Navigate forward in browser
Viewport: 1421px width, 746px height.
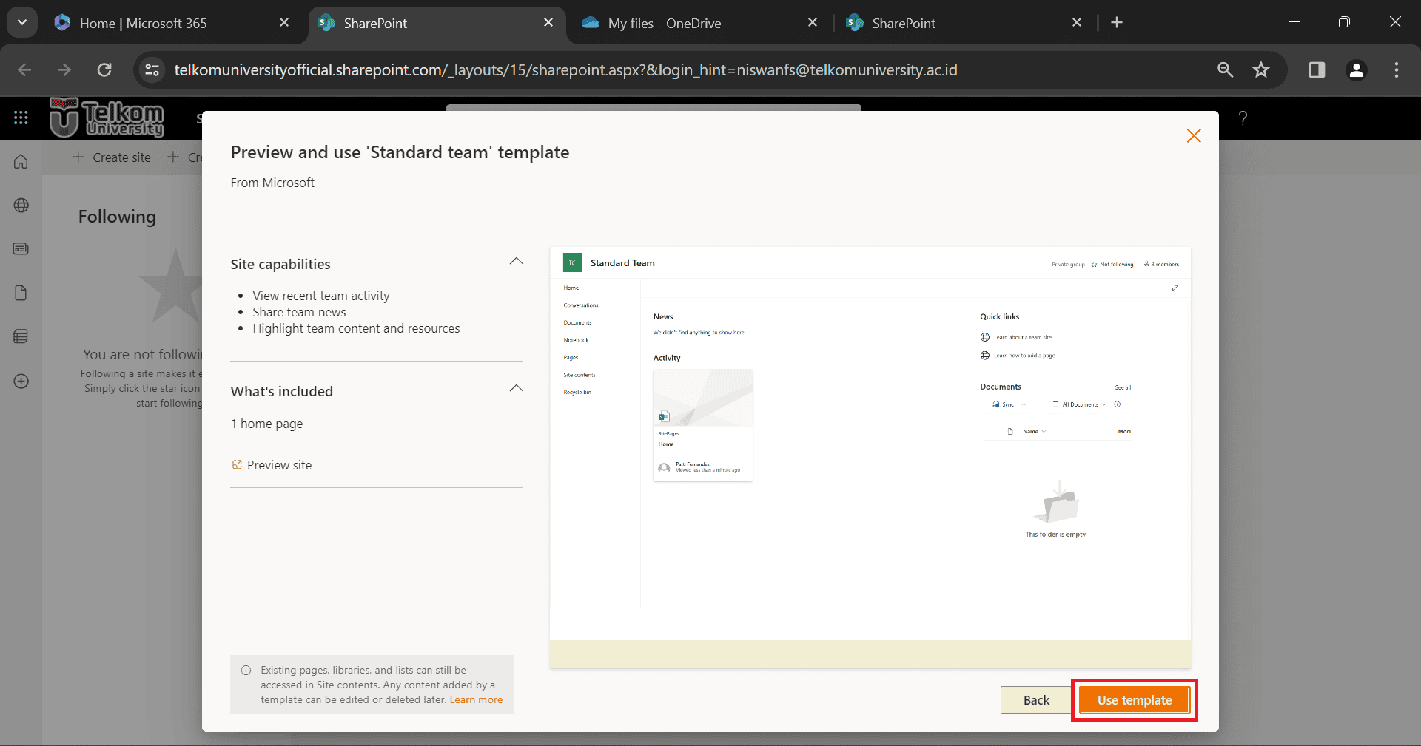(x=64, y=70)
